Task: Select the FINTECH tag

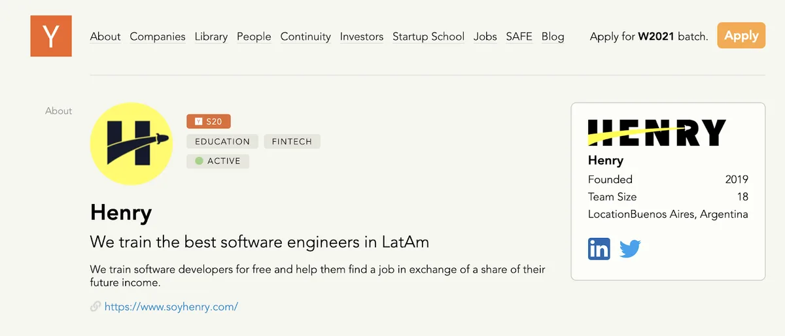Action: [292, 141]
